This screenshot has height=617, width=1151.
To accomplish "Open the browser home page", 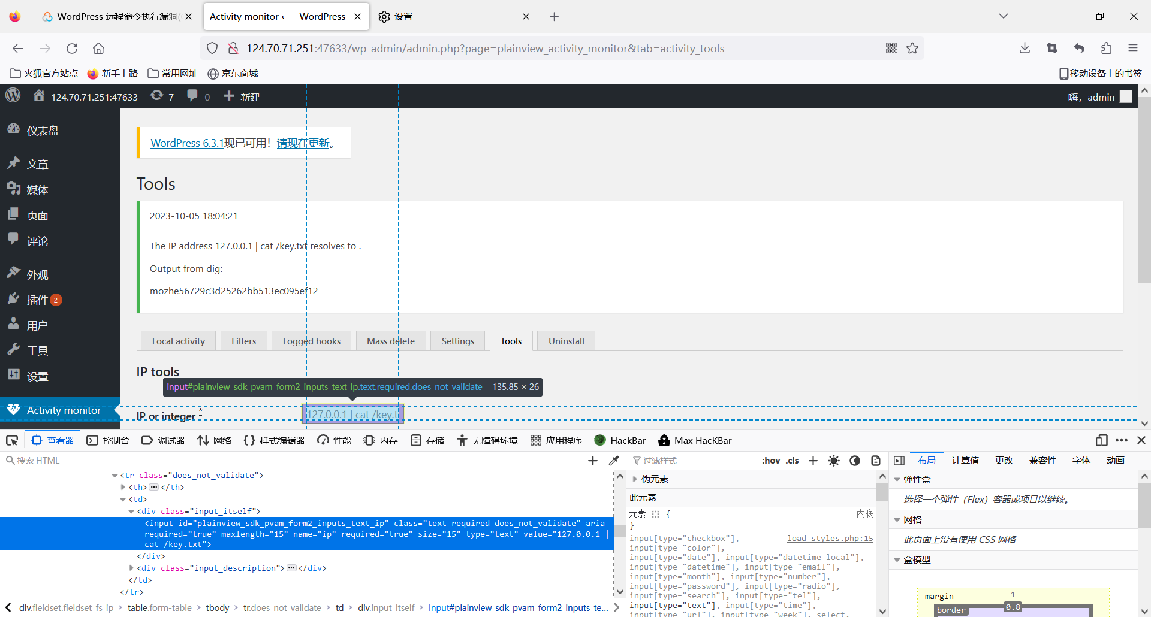I will [98, 49].
